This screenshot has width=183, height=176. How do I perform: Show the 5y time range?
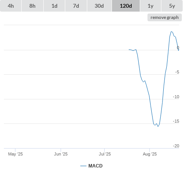172,6
